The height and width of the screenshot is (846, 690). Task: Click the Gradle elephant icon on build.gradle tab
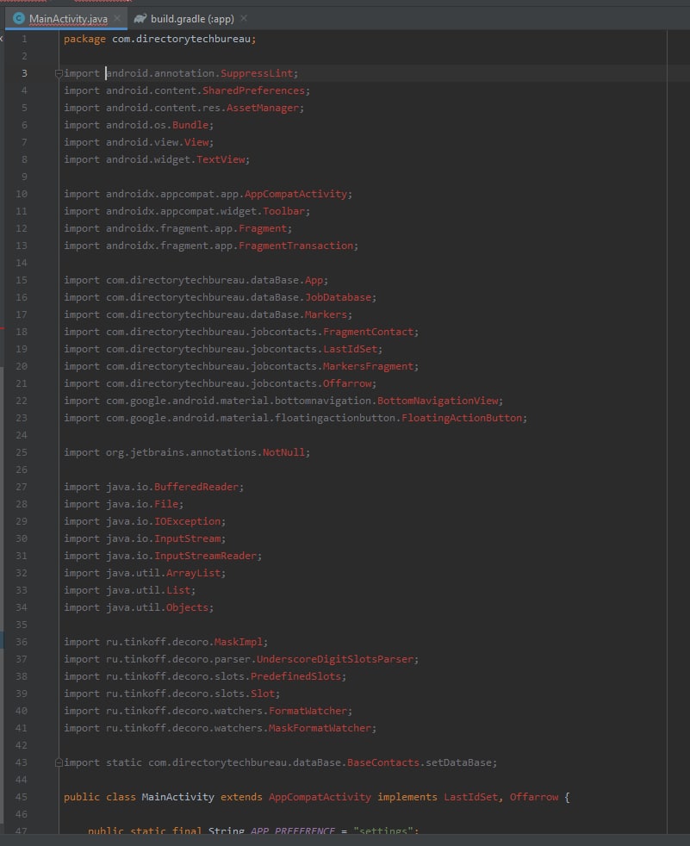(140, 18)
